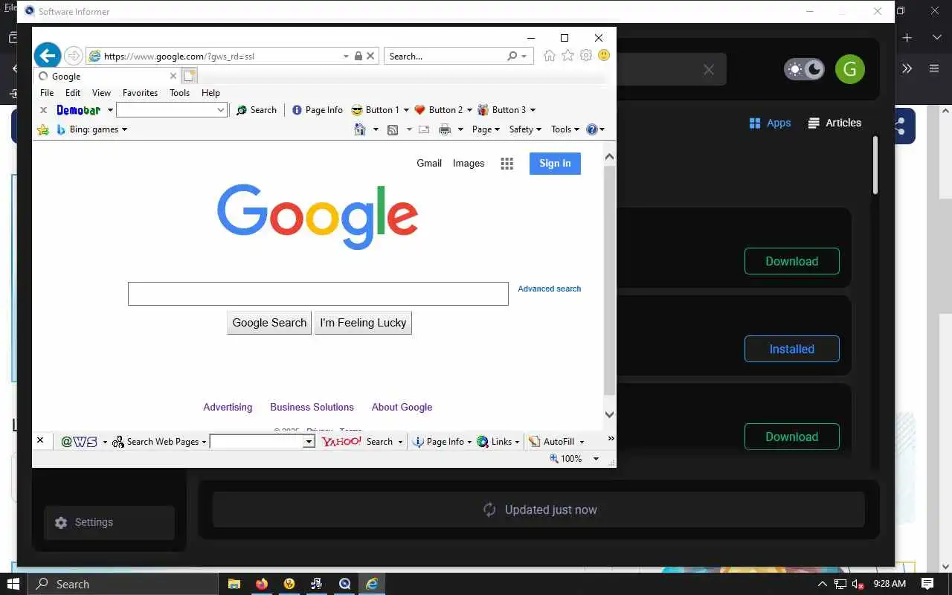The image size is (952, 595).
Task: Open the Demobar text combo box dropdown
Action: coord(221,110)
